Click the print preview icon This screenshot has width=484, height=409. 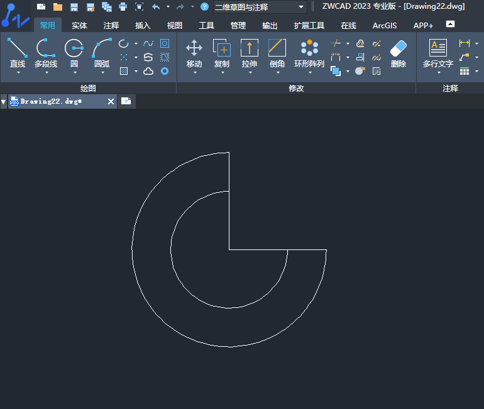point(139,7)
